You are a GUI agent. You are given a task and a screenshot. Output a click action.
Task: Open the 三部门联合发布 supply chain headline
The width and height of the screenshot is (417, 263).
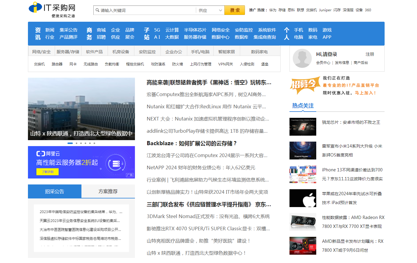[x=209, y=204]
